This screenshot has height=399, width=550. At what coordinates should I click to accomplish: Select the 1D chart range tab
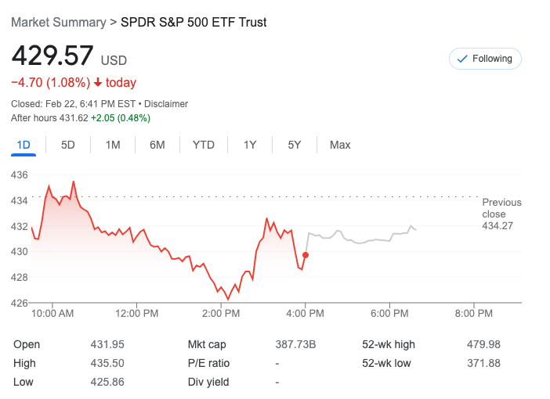click(x=24, y=145)
